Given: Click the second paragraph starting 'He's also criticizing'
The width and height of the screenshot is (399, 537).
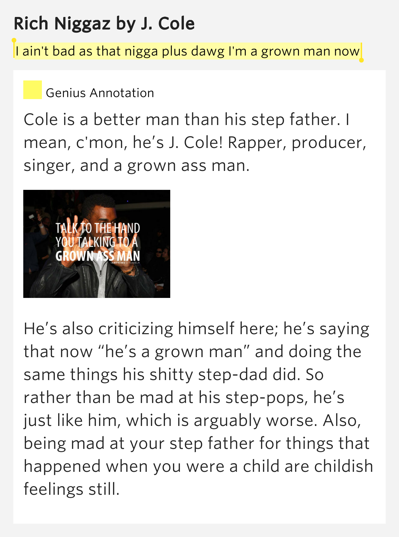Looking at the screenshot, I should (x=198, y=409).
